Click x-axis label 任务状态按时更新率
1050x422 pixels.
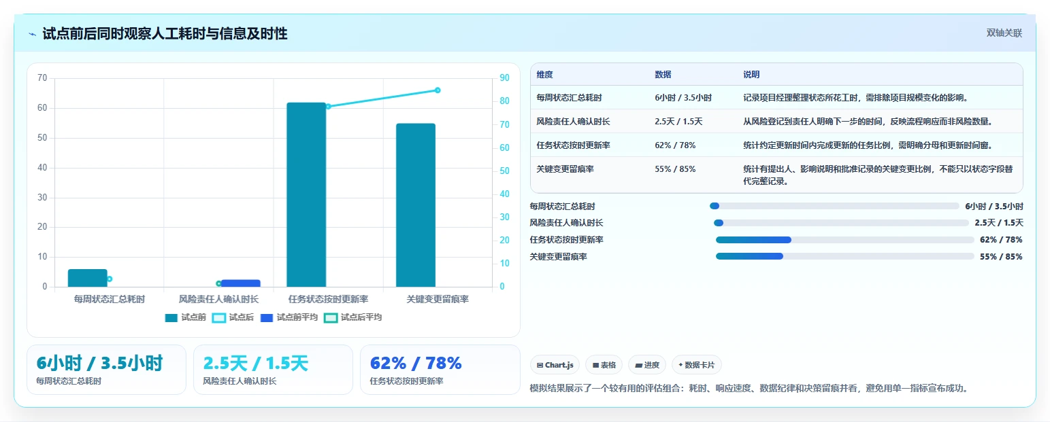pos(328,299)
